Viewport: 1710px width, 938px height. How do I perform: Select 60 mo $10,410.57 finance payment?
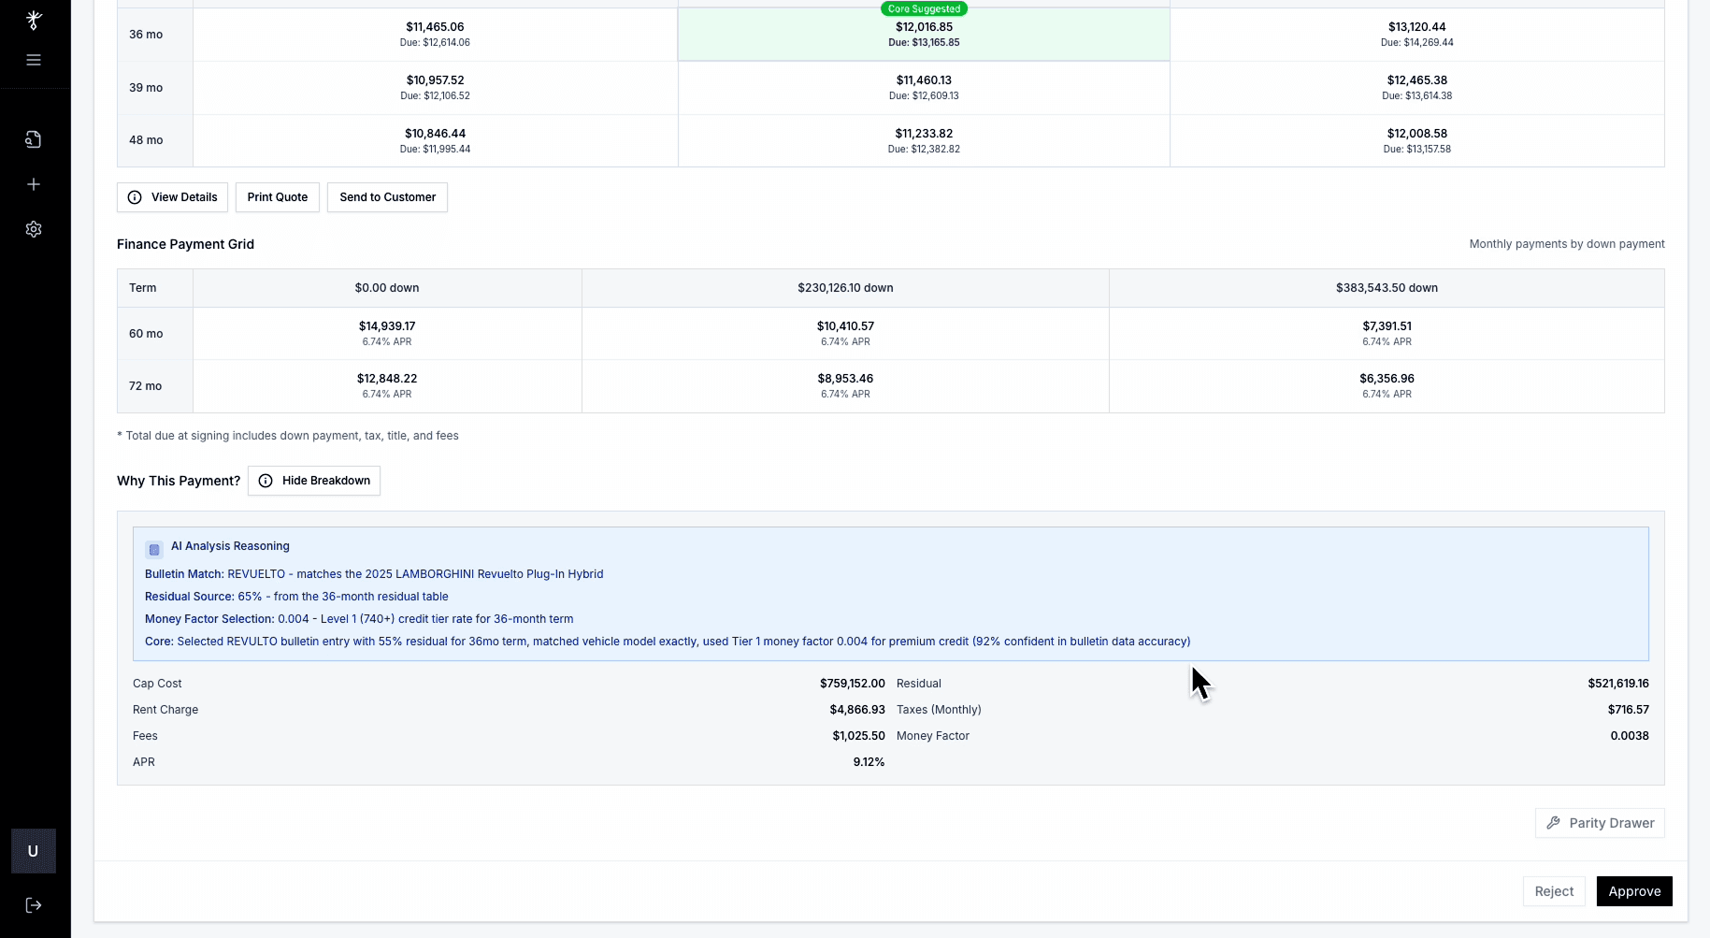[x=845, y=334]
